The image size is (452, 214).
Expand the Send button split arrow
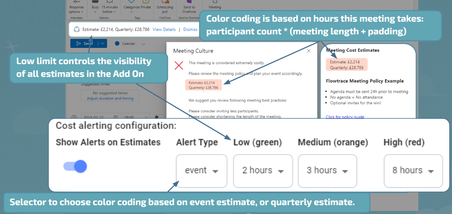click(103, 43)
